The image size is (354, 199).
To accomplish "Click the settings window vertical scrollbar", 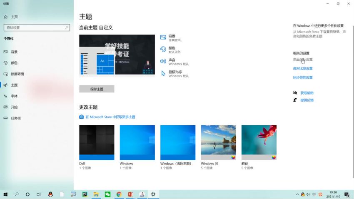I will tap(353, 102).
